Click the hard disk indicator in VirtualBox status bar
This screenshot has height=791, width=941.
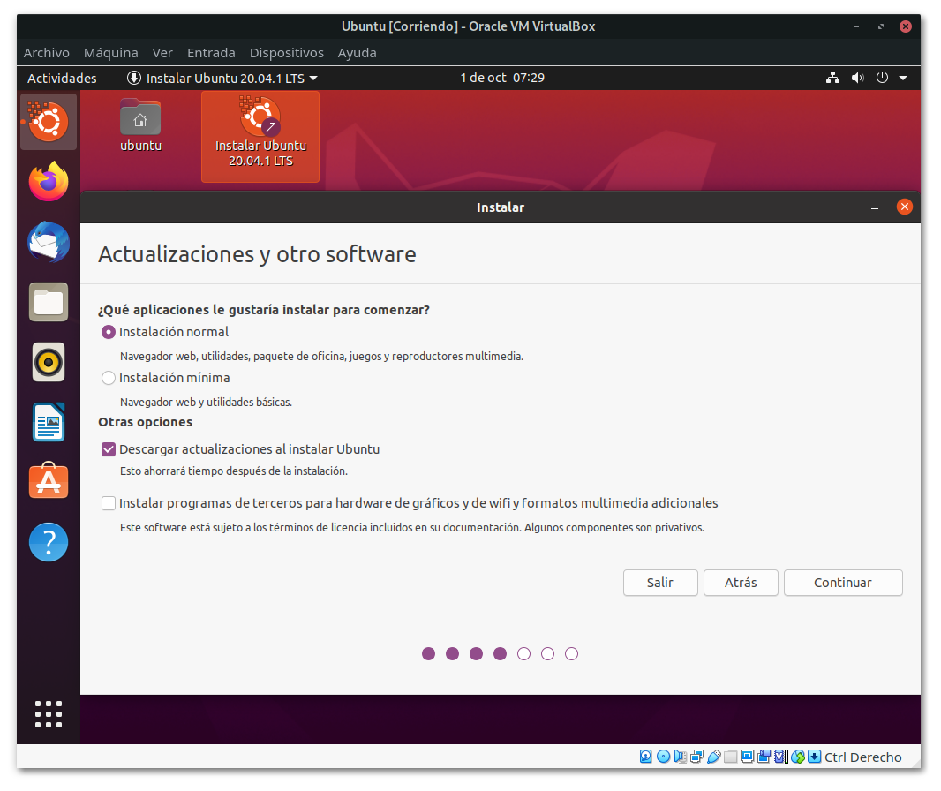[x=646, y=757]
